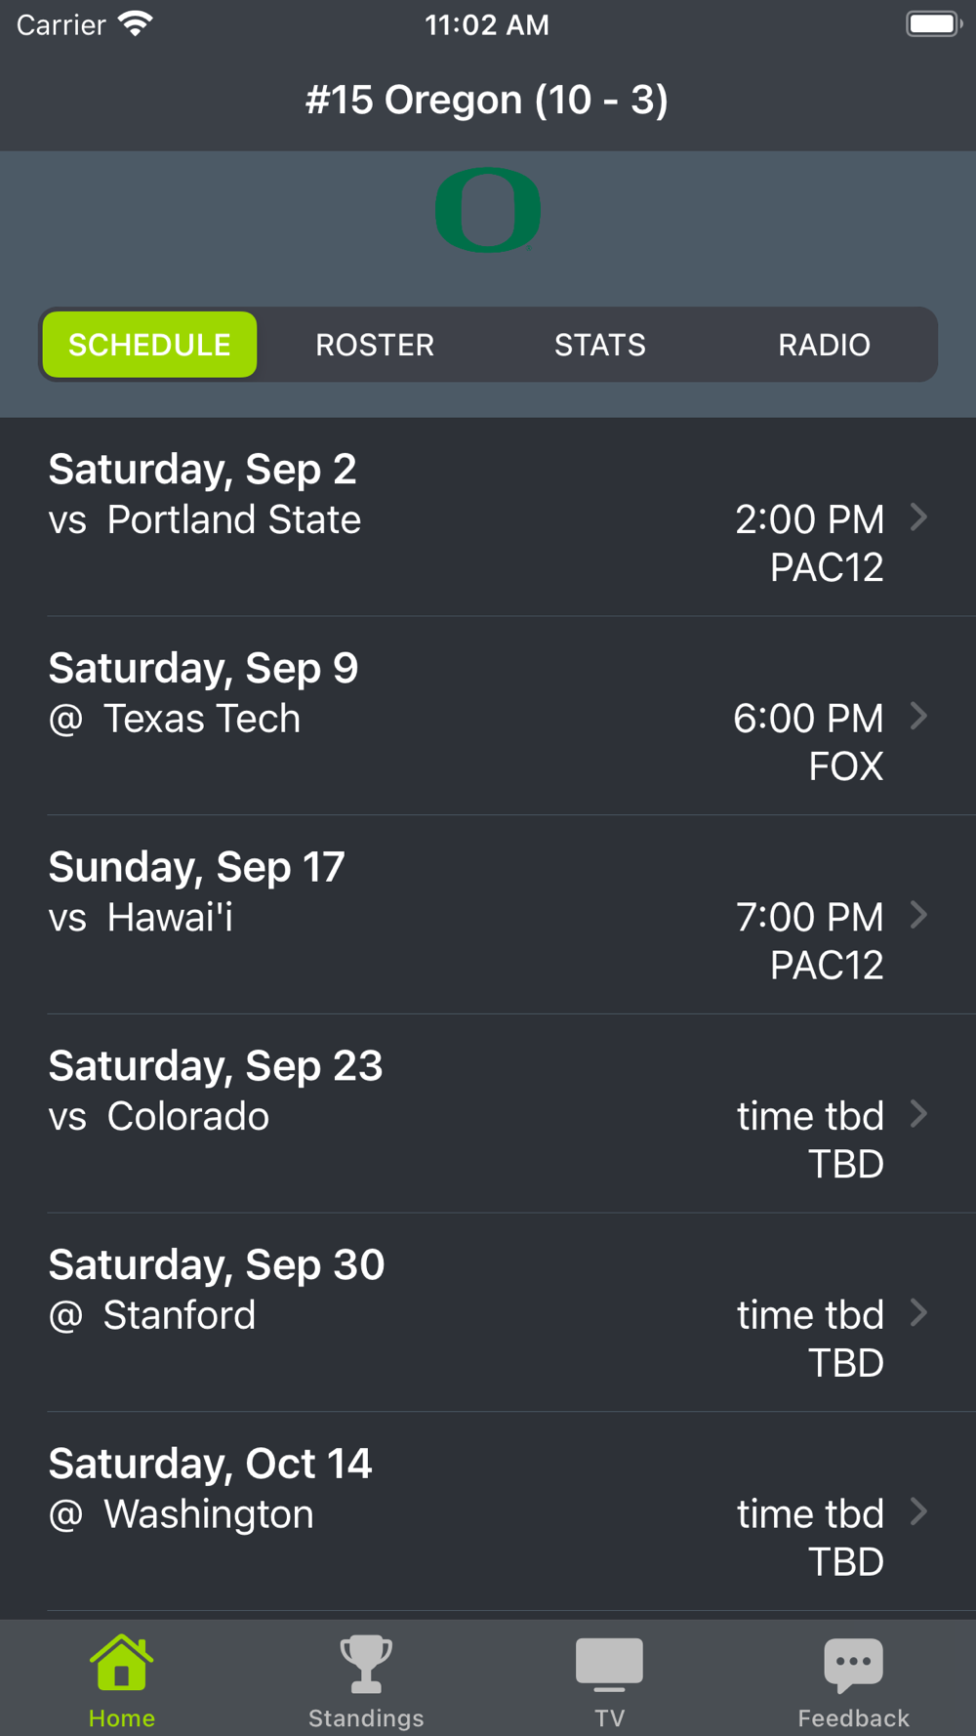Select the SCHEDULE segment
976x1736 pixels.
click(x=149, y=345)
